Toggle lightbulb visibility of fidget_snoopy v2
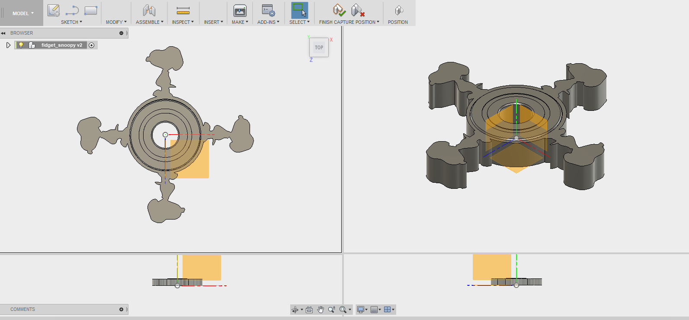This screenshot has width=689, height=320. [x=21, y=45]
